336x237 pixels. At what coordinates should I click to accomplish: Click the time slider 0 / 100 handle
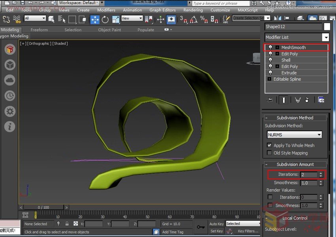43,207
